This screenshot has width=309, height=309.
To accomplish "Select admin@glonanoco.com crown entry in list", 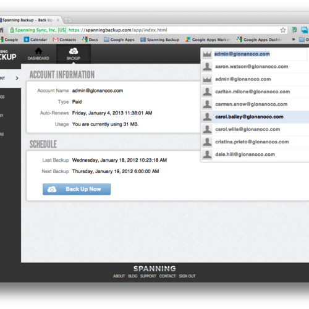I will tap(255, 79).
